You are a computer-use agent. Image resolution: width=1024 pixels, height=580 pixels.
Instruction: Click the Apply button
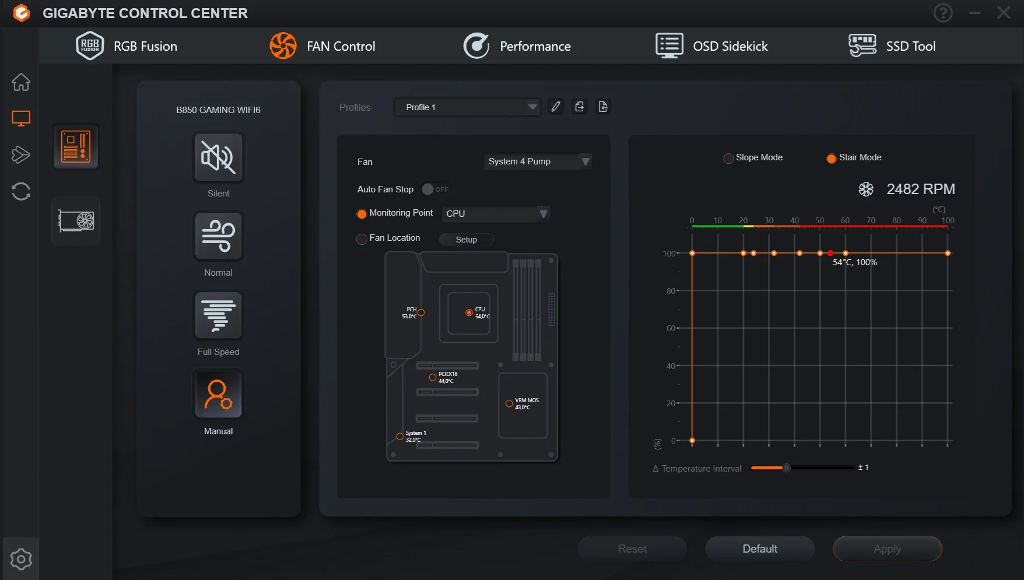[888, 549]
